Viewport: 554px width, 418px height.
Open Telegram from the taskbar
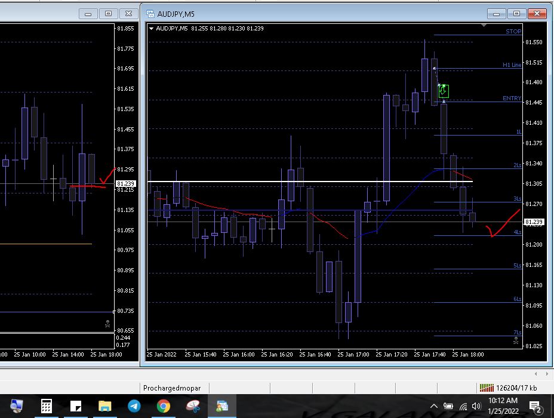tap(134, 407)
